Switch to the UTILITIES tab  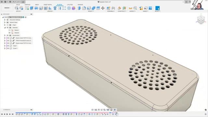point(70,5)
